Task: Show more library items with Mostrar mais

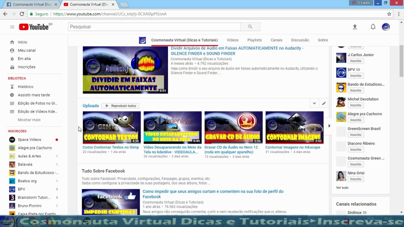Action: point(29,120)
